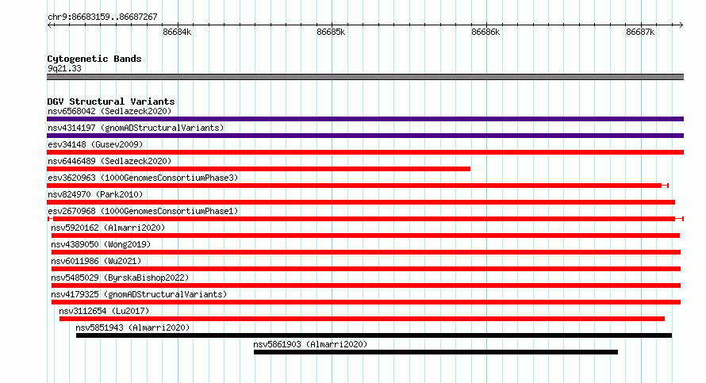Click the red bar under esv3620963
Screen dimensions: 706x383
click(358, 186)
